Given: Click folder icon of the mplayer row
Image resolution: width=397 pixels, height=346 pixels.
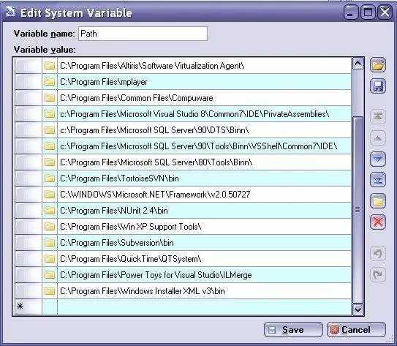Looking at the screenshot, I should (50, 82).
